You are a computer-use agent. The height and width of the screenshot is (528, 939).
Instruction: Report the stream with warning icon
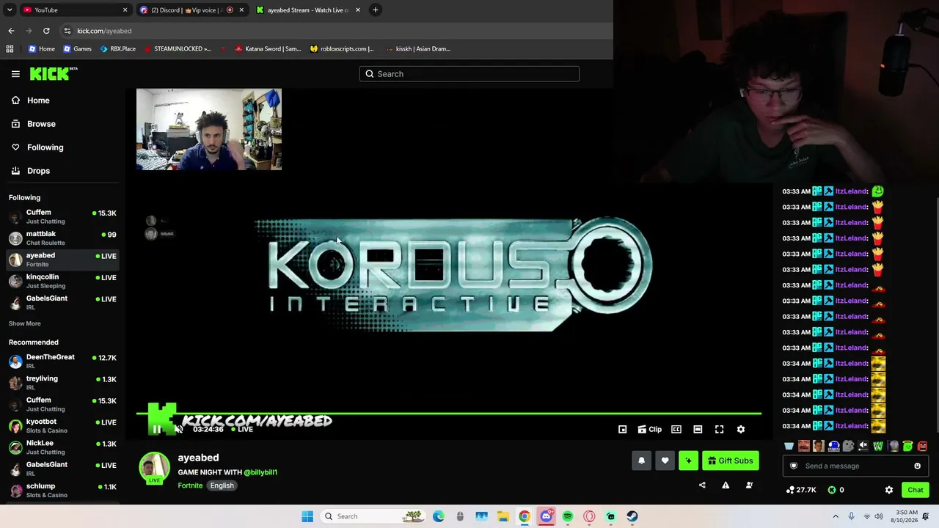(x=726, y=485)
